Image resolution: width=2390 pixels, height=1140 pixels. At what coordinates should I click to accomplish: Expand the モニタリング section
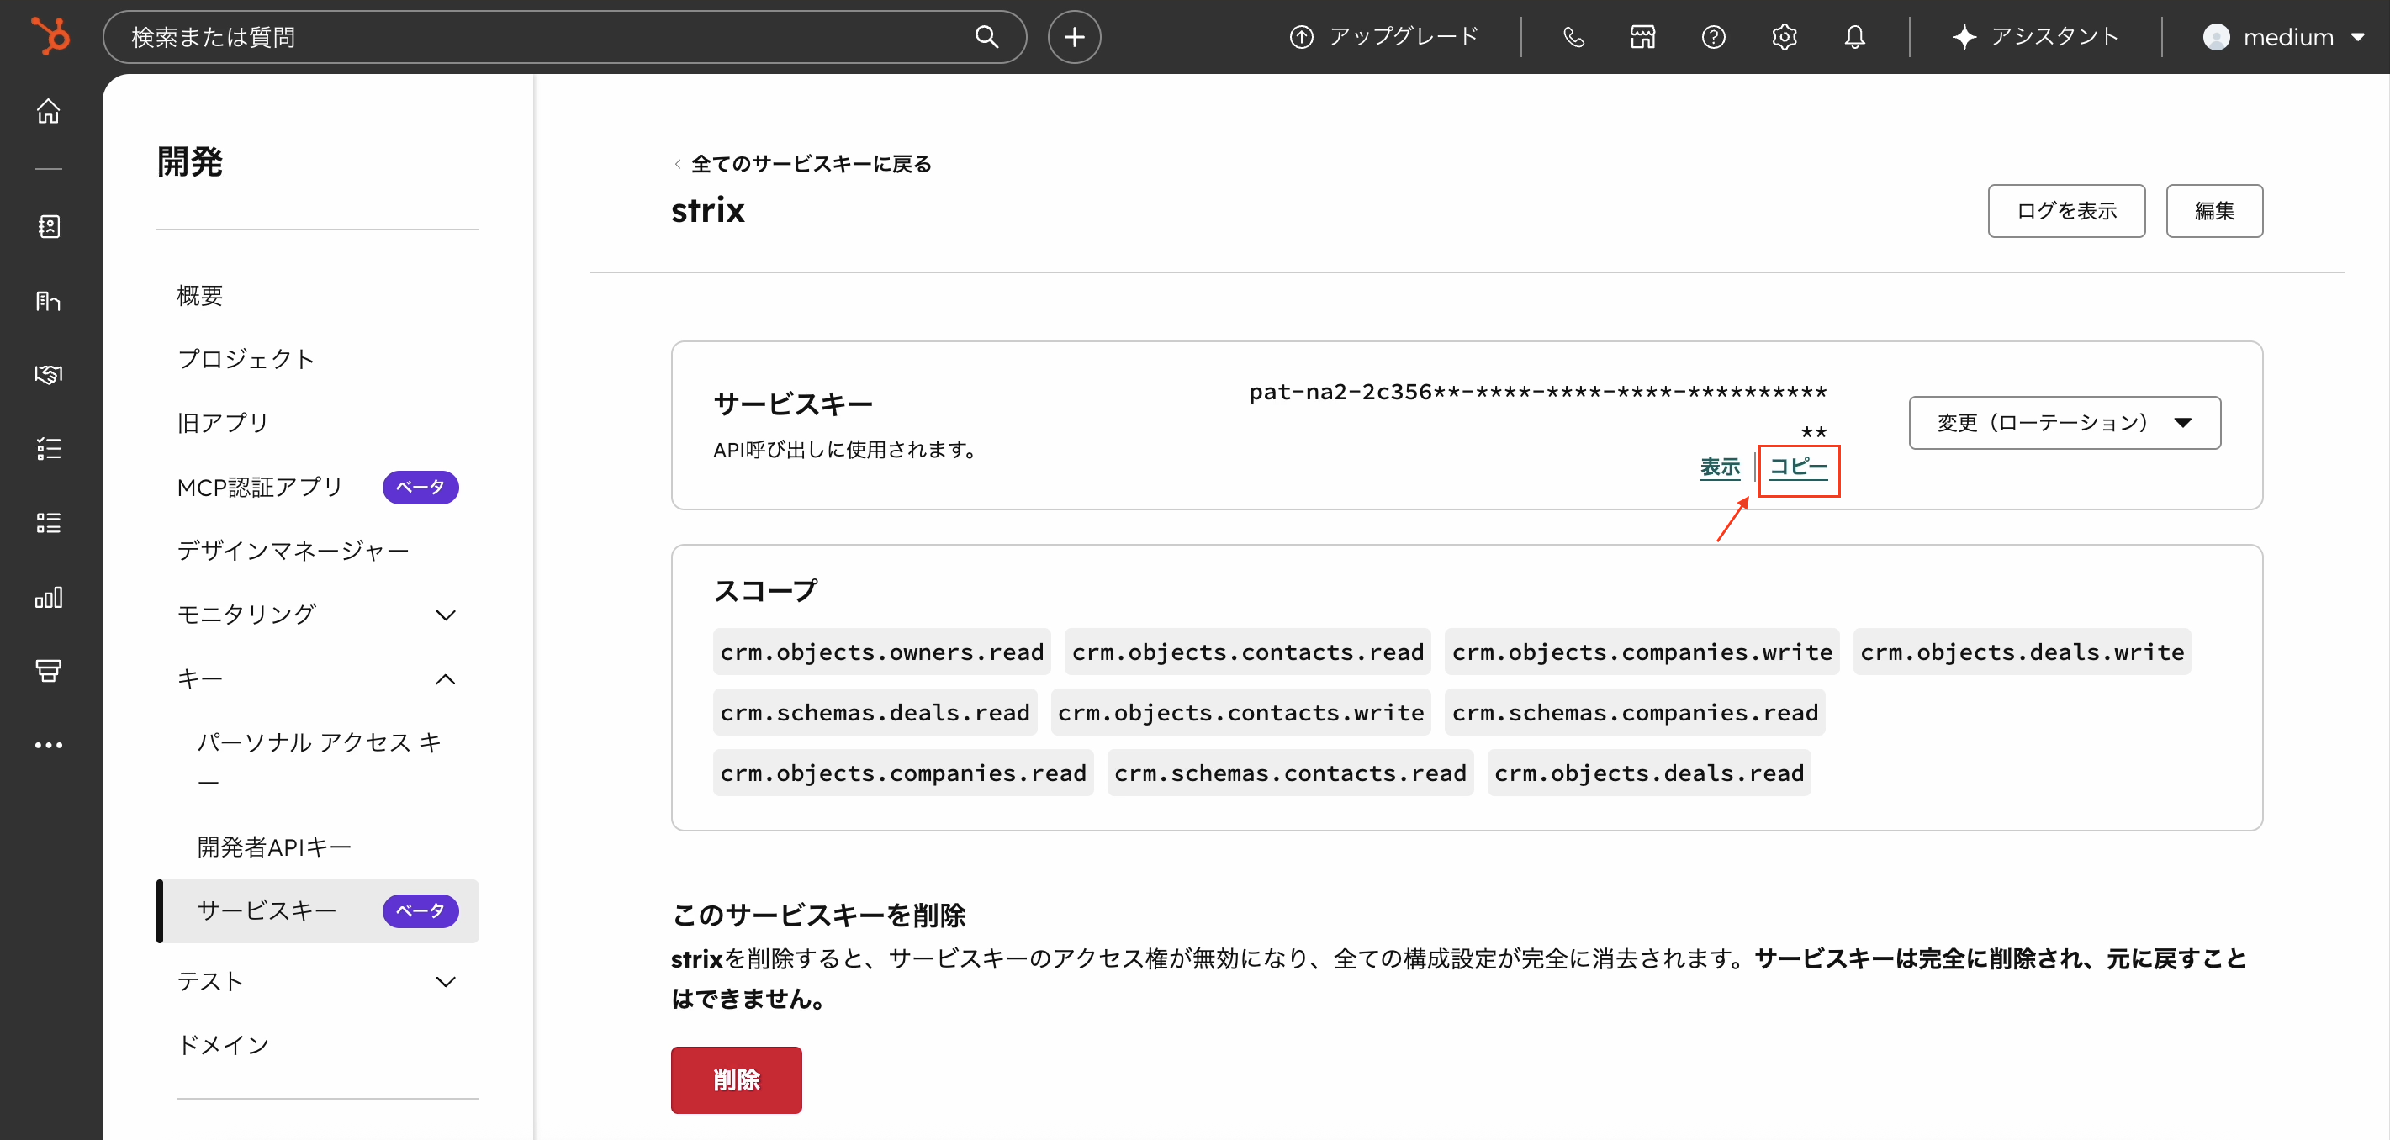[317, 614]
